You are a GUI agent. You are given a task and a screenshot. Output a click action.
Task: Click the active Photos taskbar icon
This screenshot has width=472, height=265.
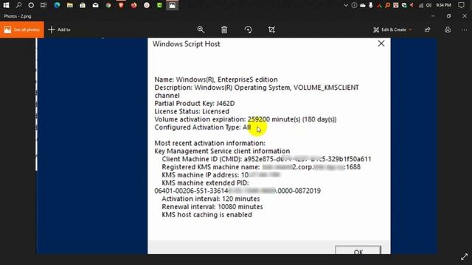coord(172,5)
